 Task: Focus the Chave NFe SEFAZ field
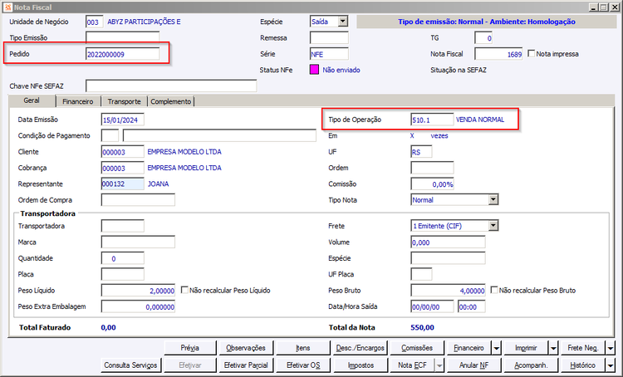(x=171, y=86)
